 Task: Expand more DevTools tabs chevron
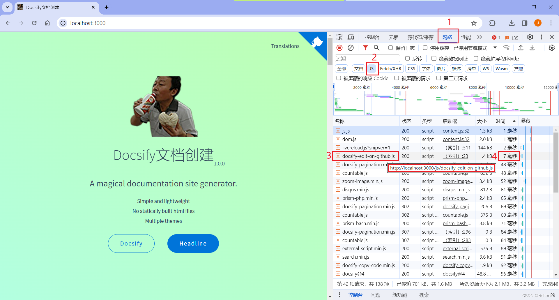(480, 37)
